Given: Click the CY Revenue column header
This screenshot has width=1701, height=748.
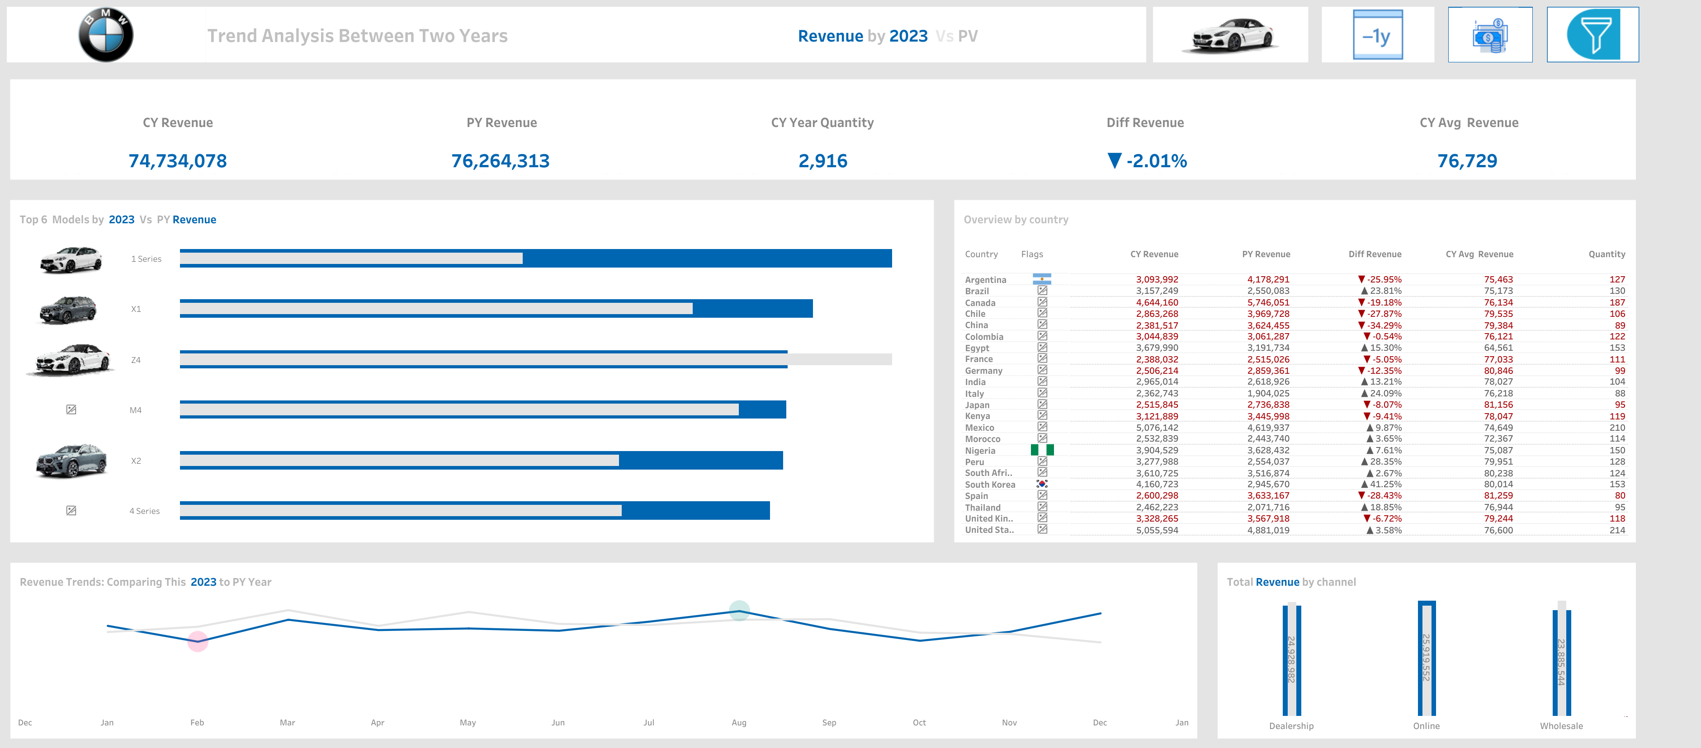Looking at the screenshot, I should pyautogui.click(x=1153, y=254).
